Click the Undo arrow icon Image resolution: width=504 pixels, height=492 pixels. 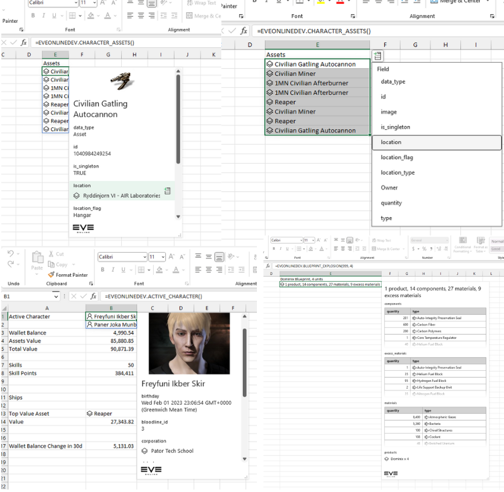9,253
